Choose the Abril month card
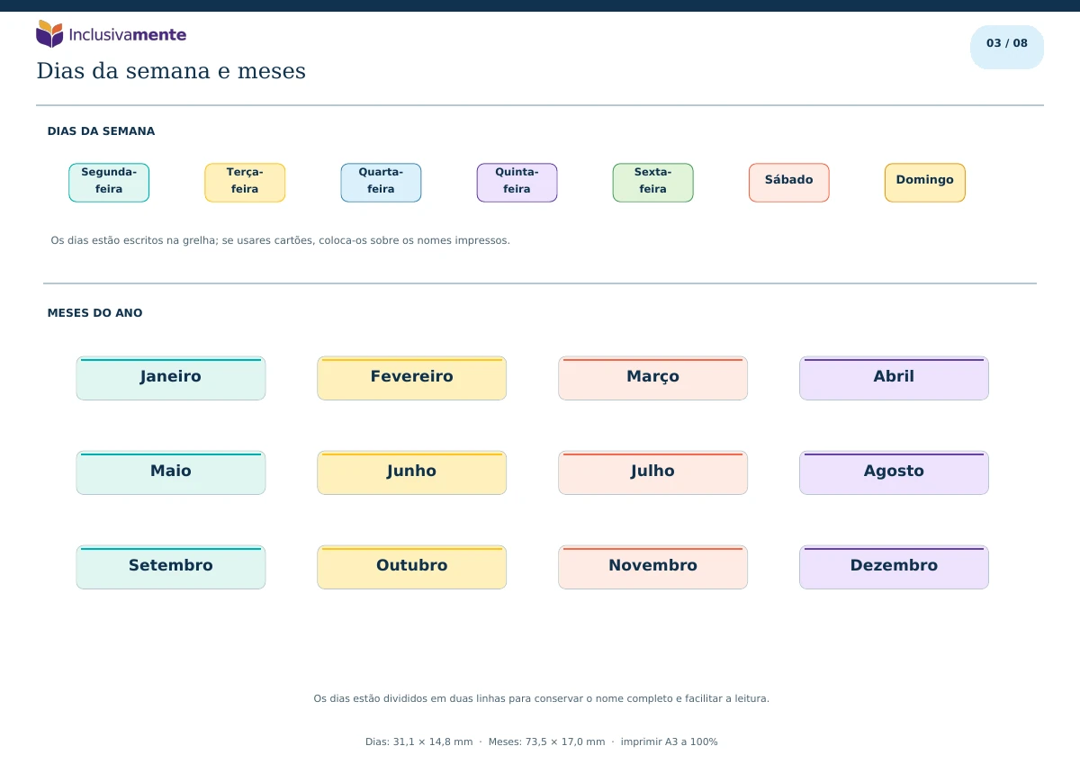Screen dimensions: 1080x764 coord(894,378)
